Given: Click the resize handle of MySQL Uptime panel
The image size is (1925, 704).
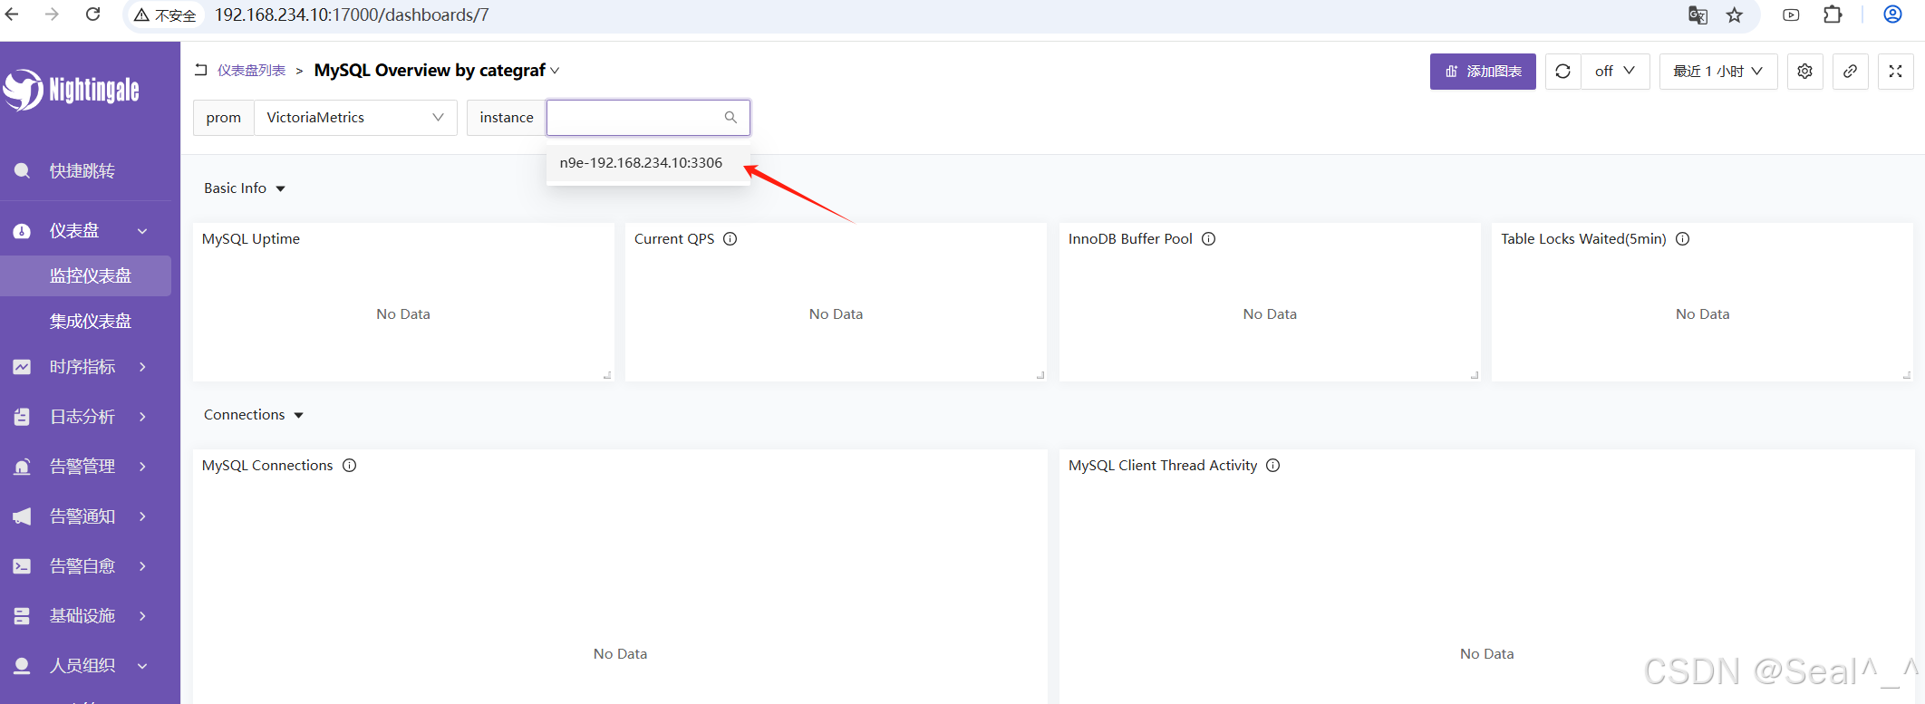Looking at the screenshot, I should (607, 374).
